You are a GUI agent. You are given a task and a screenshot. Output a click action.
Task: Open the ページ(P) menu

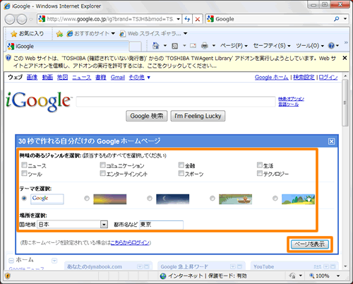[x=234, y=45]
